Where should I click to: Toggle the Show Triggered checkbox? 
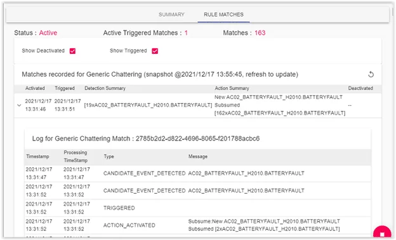point(155,51)
